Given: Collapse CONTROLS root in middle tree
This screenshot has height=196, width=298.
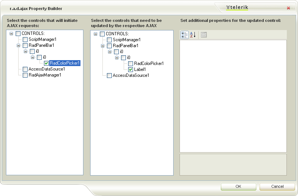Looking at the screenshot, I should [x=95, y=34].
